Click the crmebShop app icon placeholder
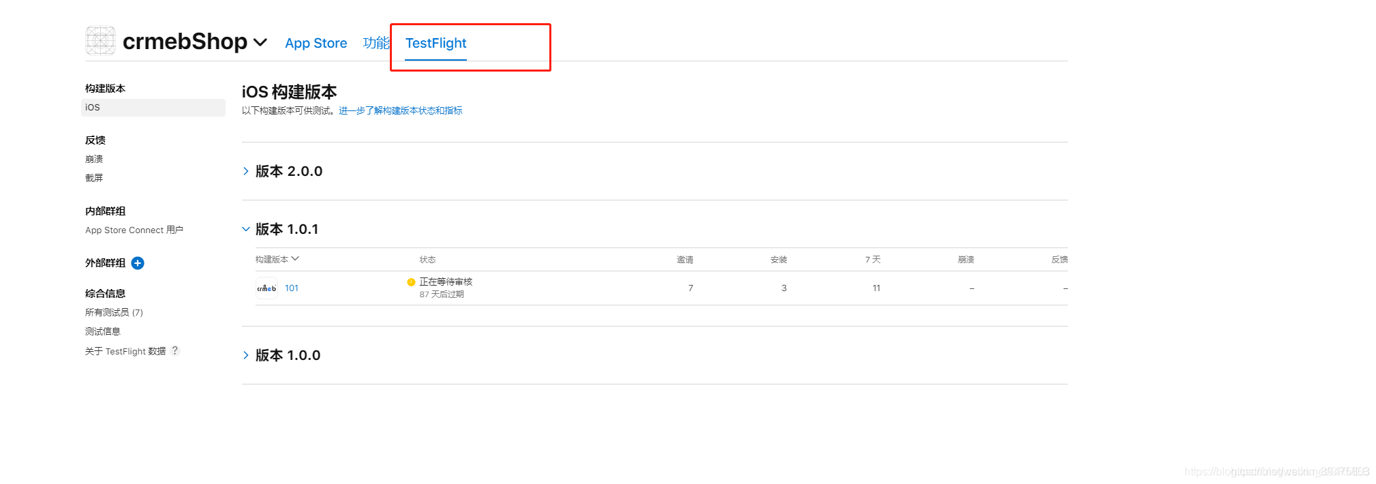This screenshot has width=1376, height=484. (100, 41)
